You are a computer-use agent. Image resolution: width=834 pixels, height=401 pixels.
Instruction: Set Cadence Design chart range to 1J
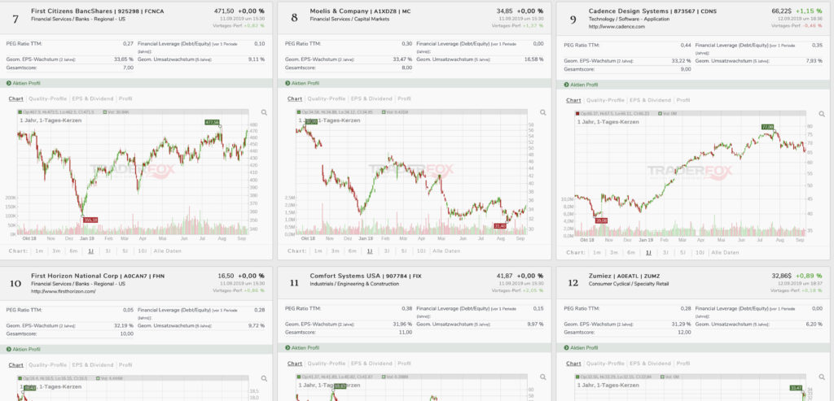click(648, 253)
